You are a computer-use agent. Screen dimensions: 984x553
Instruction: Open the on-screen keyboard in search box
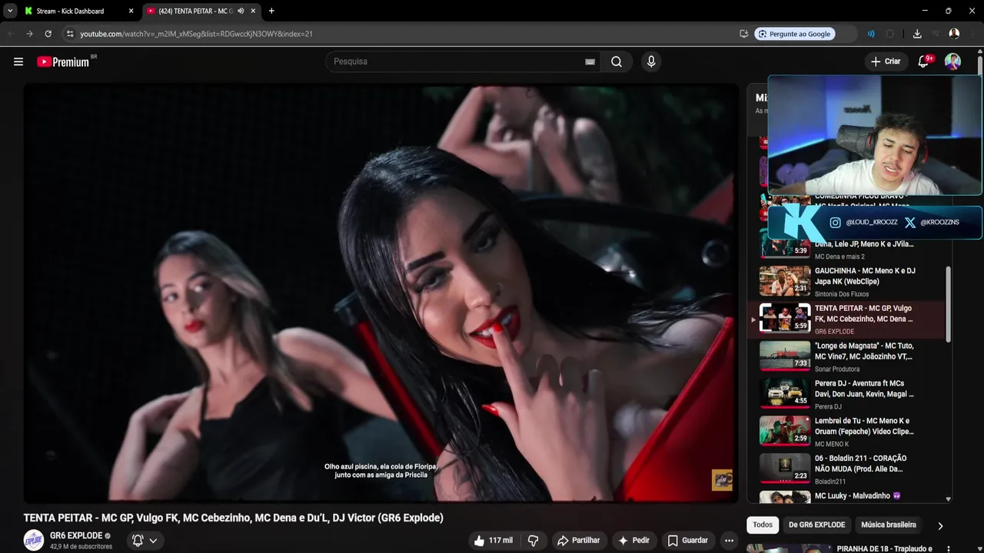590,61
